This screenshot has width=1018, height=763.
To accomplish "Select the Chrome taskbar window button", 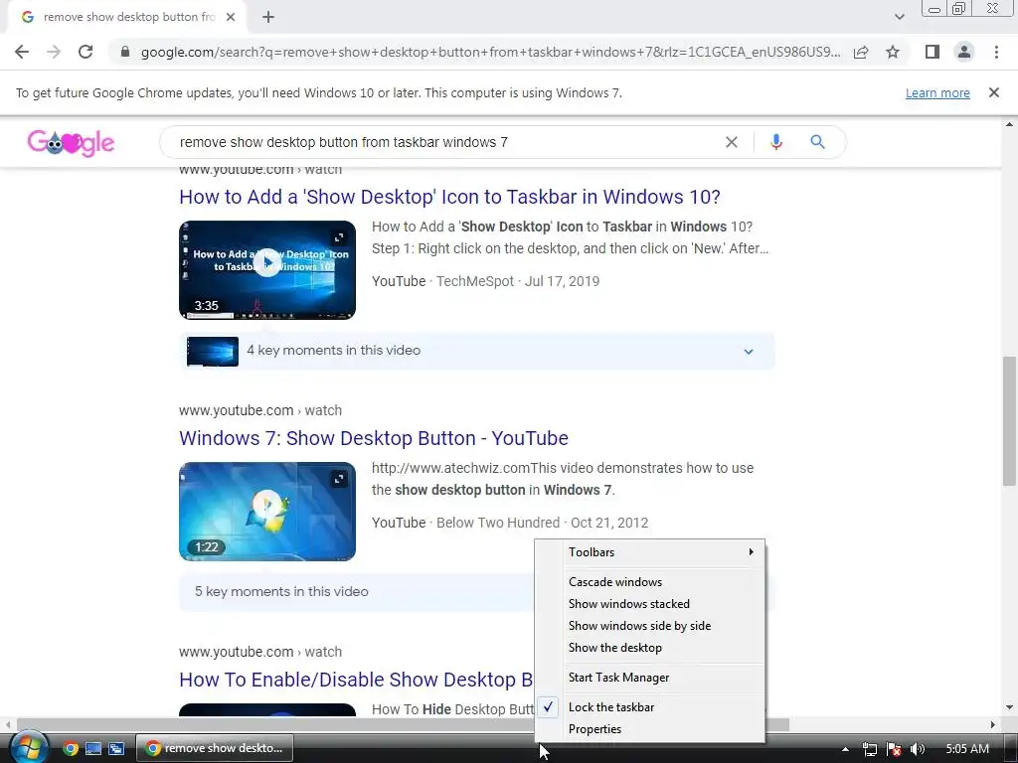I will click(x=215, y=748).
